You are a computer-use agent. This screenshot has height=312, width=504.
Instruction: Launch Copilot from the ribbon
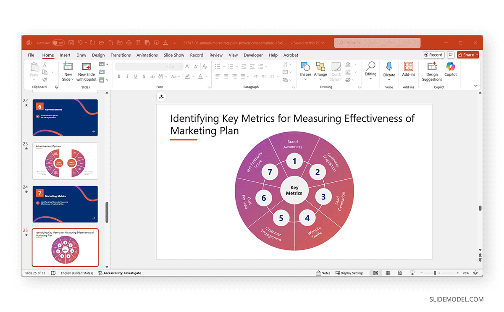(x=451, y=69)
